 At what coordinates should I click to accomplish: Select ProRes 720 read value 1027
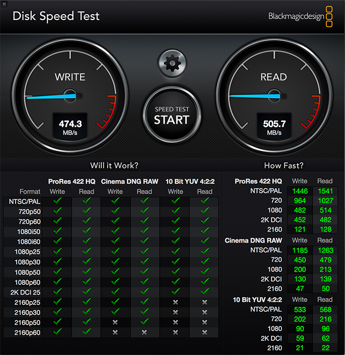[x=325, y=200]
